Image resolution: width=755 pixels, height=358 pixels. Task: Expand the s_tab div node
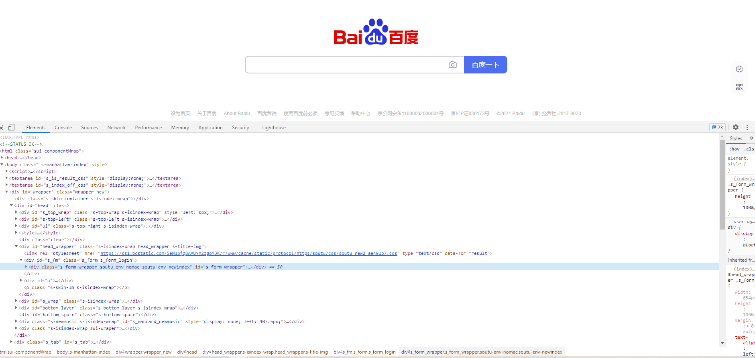[x=12, y=342]
